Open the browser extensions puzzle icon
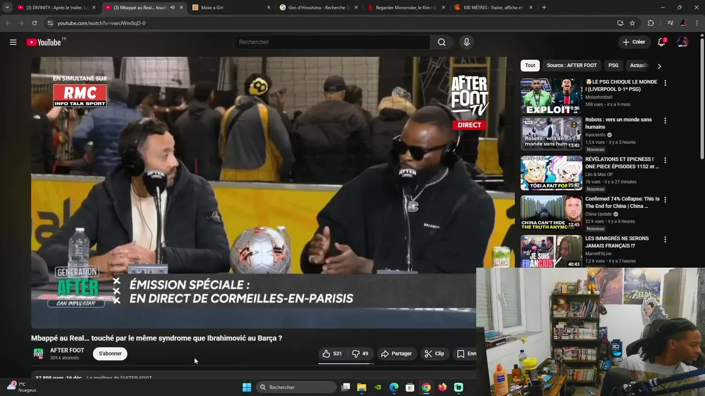Image resolution: width=705 pixels, height=396 pixels. 650,23
